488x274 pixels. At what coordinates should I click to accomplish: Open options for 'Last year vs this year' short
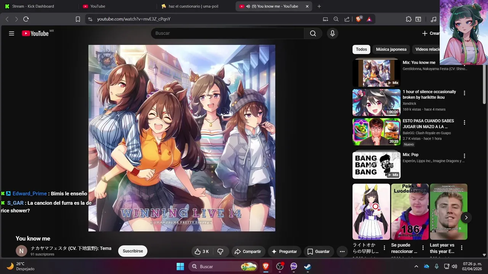click(462, 248)
